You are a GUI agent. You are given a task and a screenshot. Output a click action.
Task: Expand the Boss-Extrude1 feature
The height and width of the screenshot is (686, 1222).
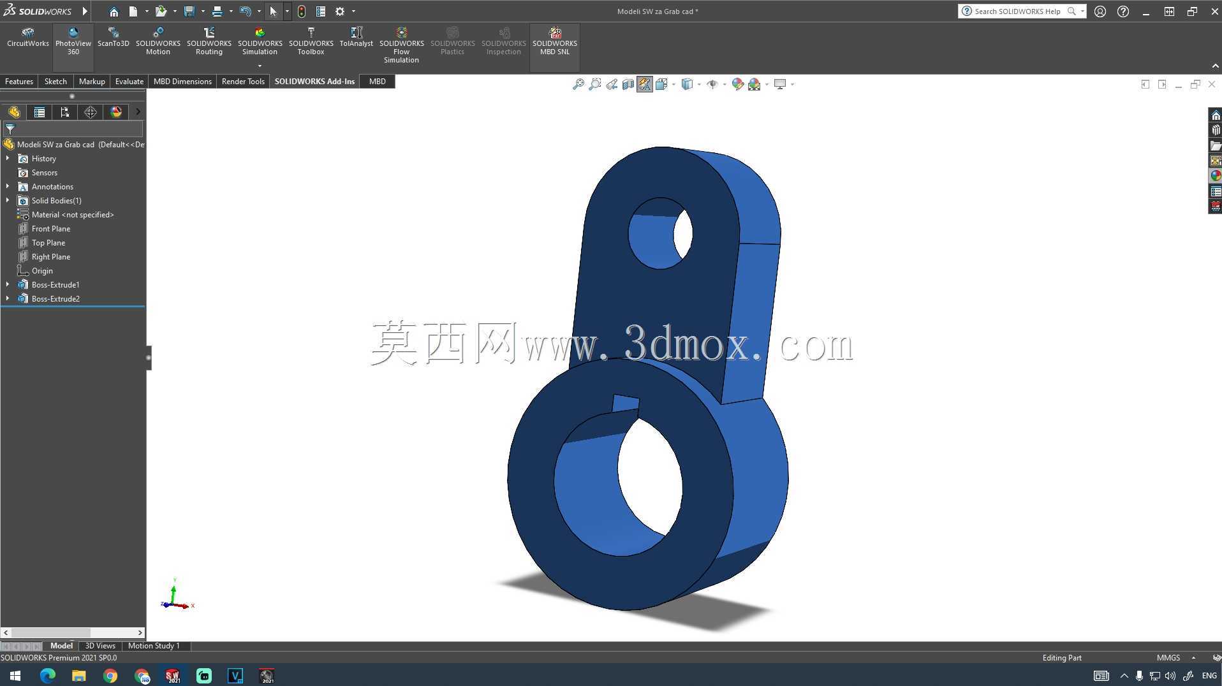pyautogui.click(x=8, y=284)
